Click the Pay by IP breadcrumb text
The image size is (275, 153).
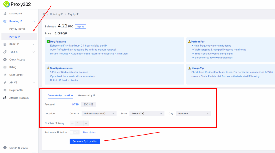(73, 14)
